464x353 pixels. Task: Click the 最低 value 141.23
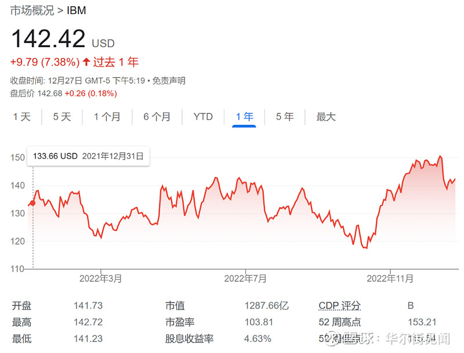click(88, 338)
